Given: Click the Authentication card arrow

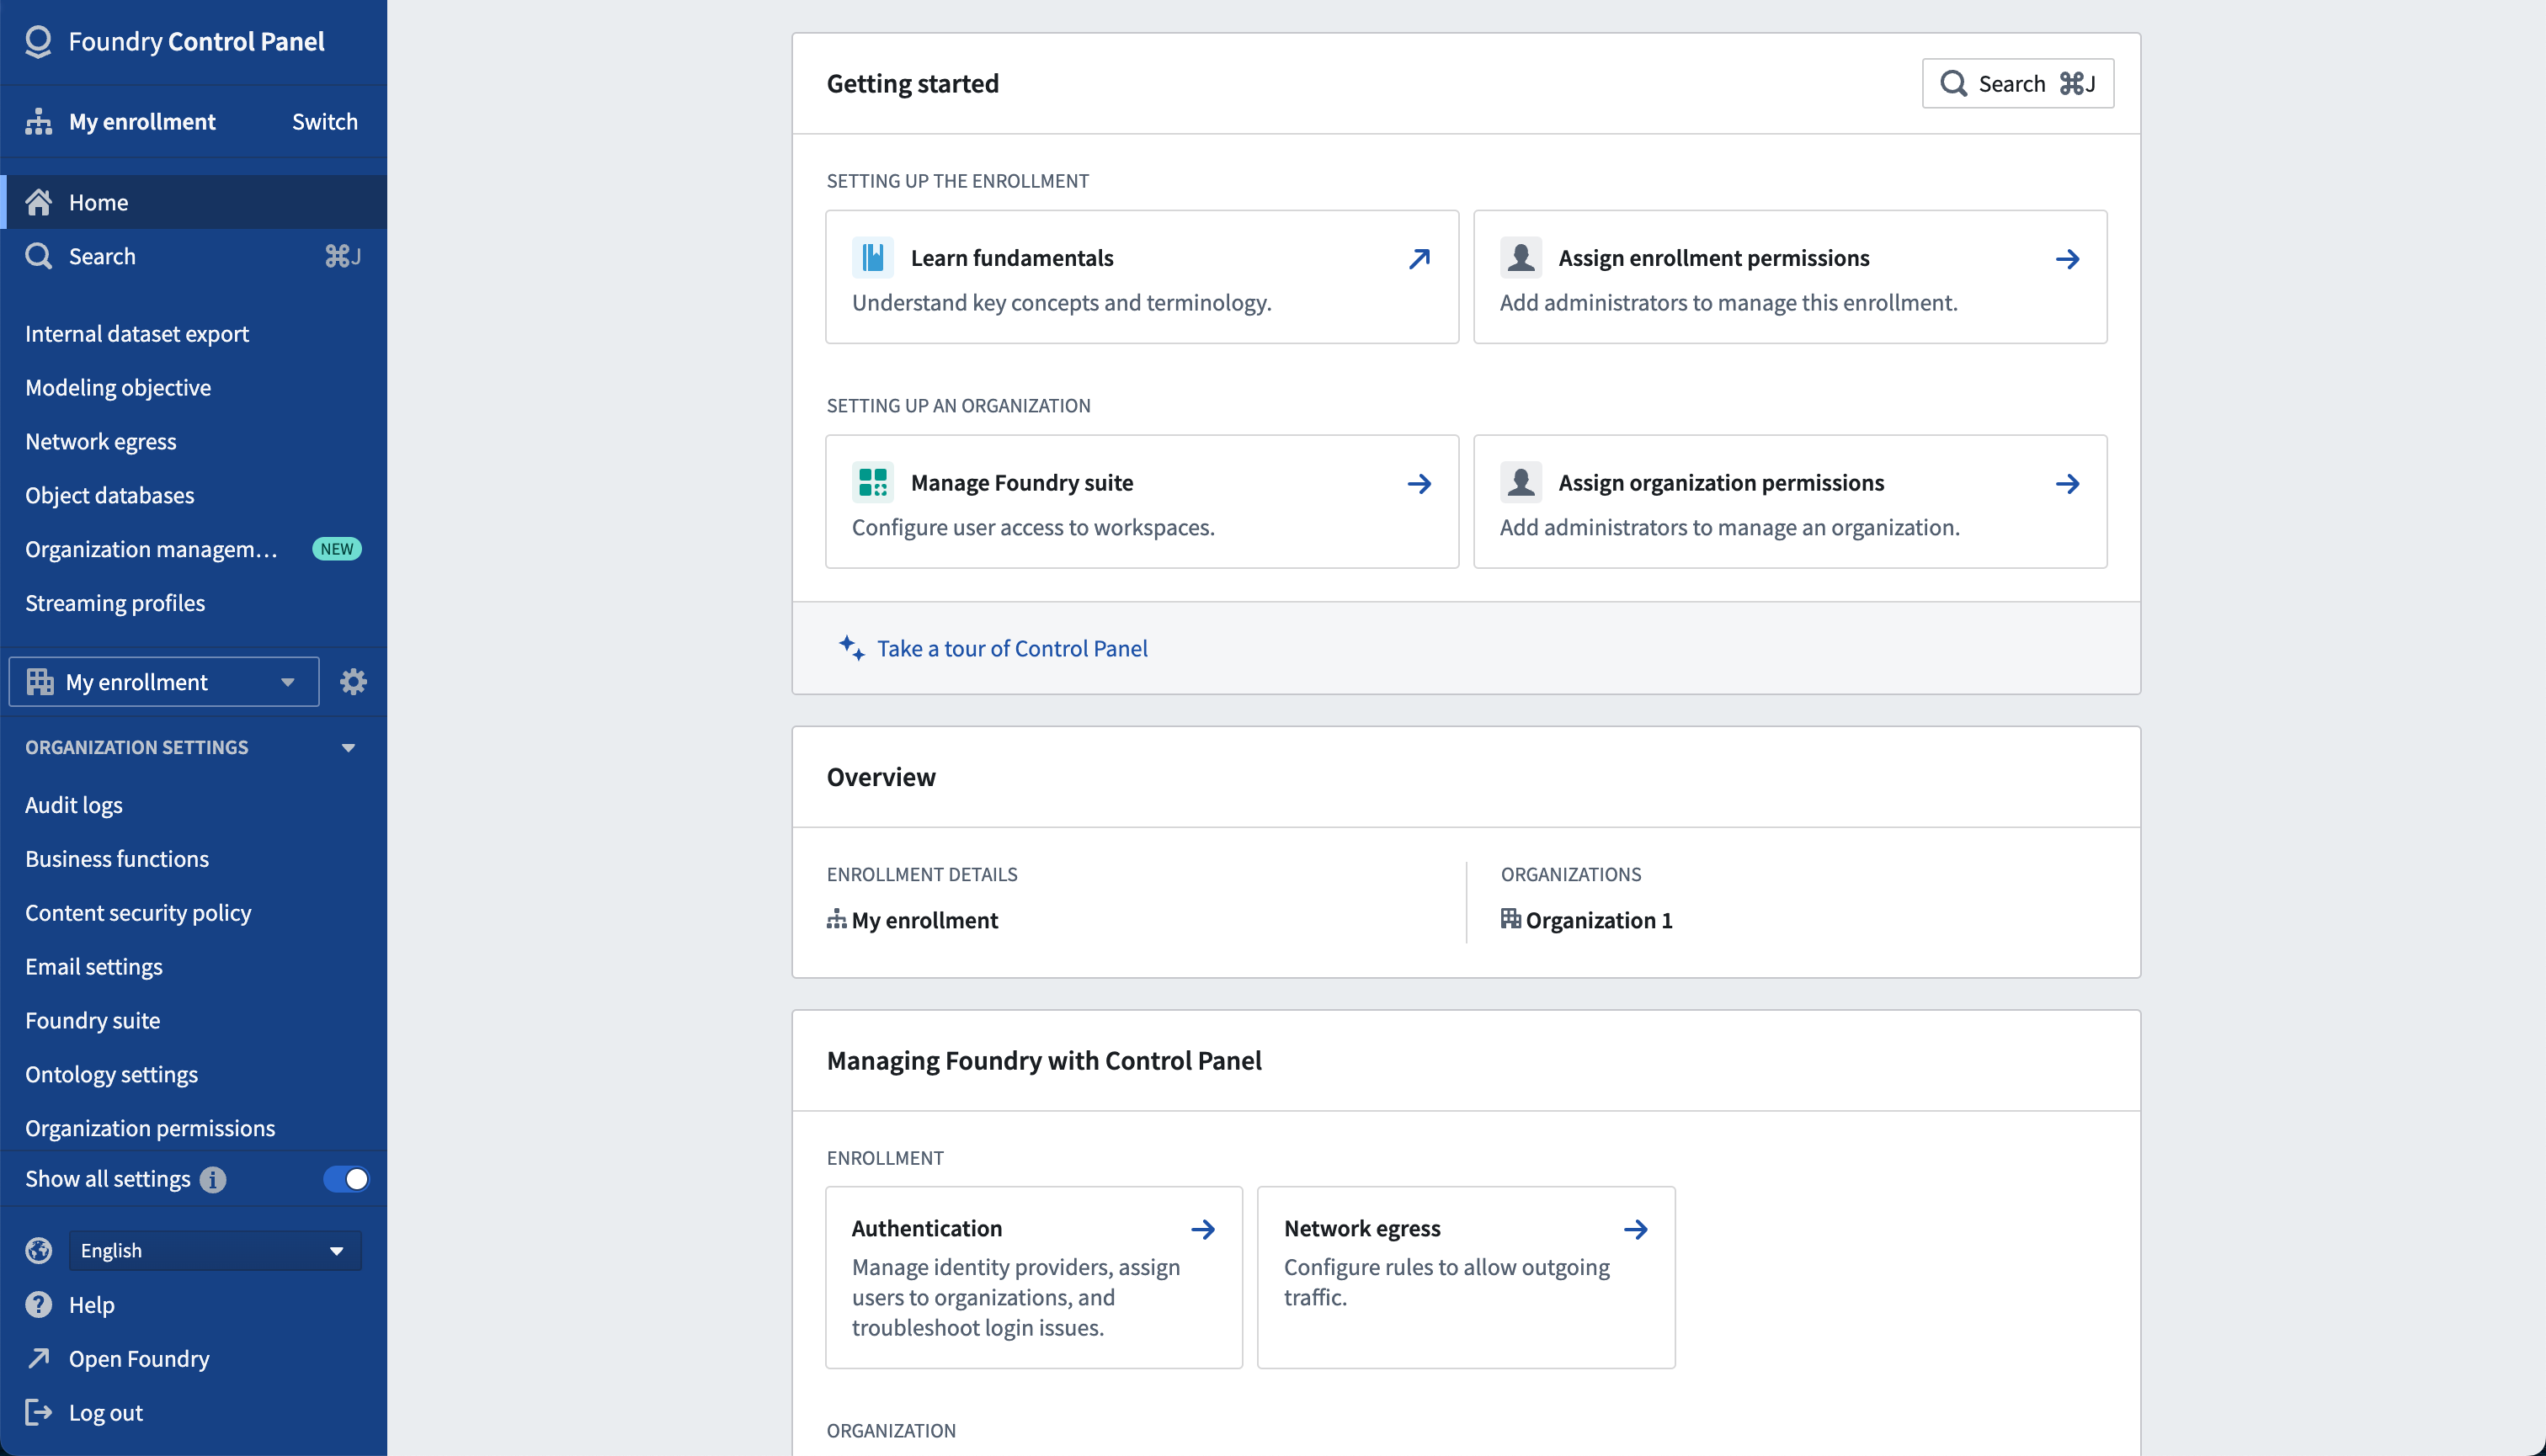Looking at the screenshot, I should click(1202, 1229).
